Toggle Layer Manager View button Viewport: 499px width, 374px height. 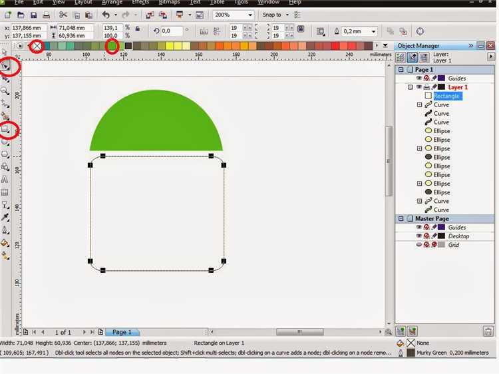click(424, 57)
